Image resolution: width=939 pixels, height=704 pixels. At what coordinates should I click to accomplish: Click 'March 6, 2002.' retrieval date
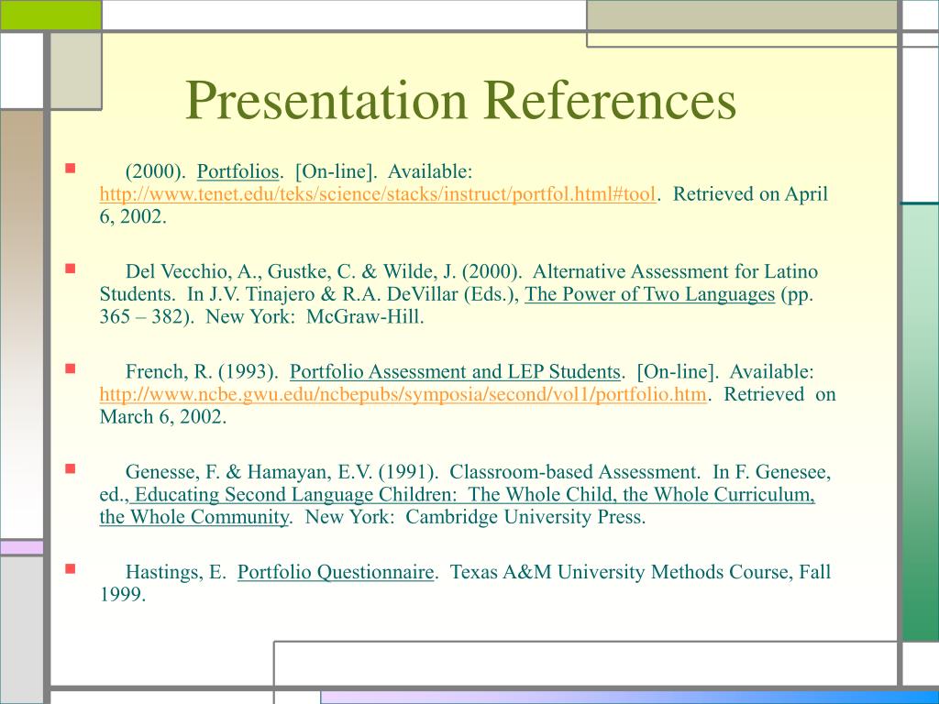[x=163, y=417]
